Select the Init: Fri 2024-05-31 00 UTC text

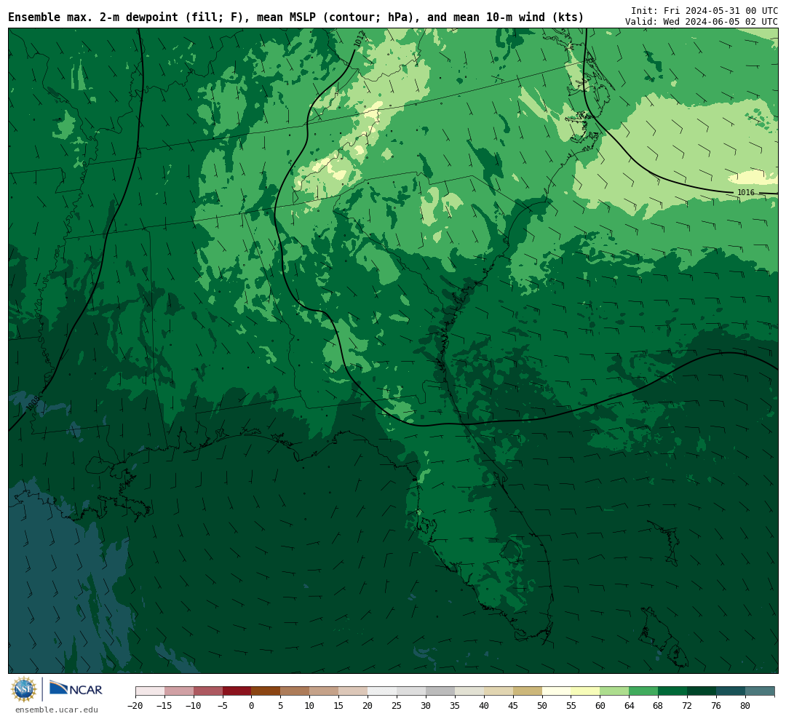pyautogui.click(x=704, y=10)
